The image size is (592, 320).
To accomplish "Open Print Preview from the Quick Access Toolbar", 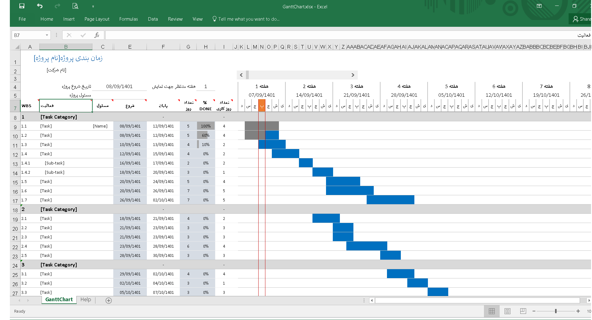I will click(x=75, y=6).
